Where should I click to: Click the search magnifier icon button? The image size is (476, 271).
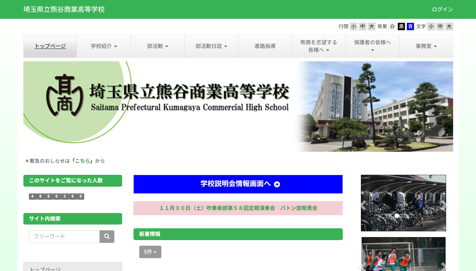[107, 237]
